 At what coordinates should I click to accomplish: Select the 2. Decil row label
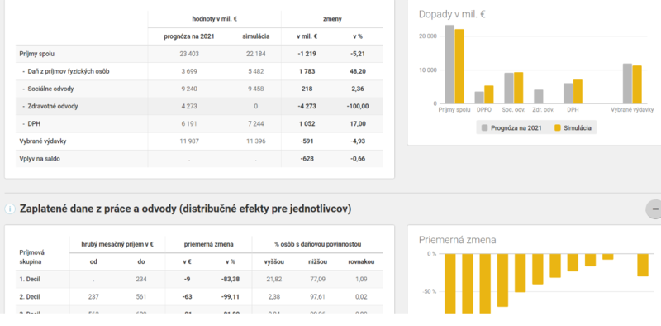(x=30, y=296)
